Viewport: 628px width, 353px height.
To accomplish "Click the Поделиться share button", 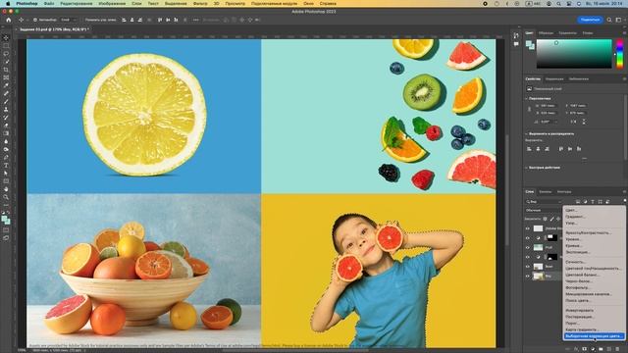I will click(590, 20).
